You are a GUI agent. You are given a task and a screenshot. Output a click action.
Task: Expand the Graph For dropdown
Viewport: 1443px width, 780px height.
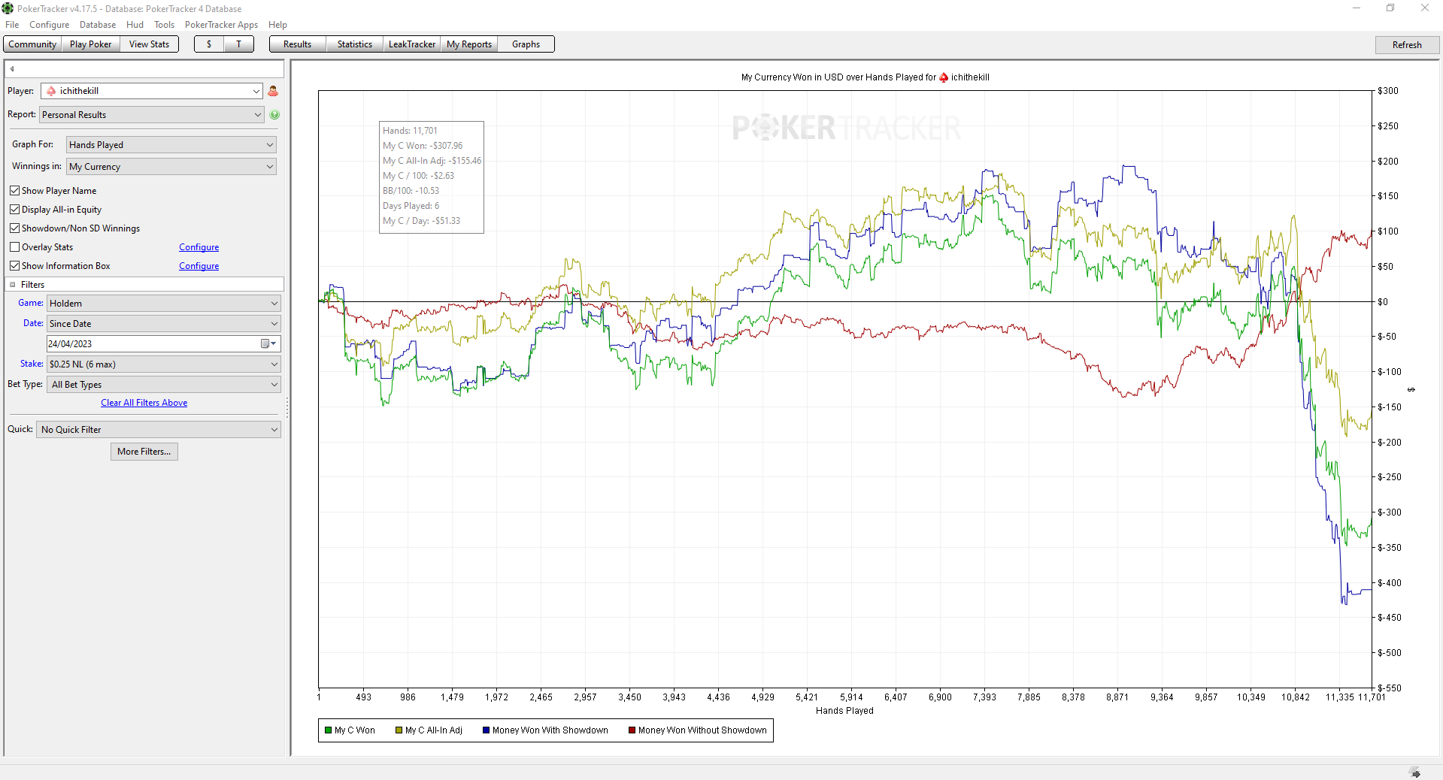click(x=171, y=145)
